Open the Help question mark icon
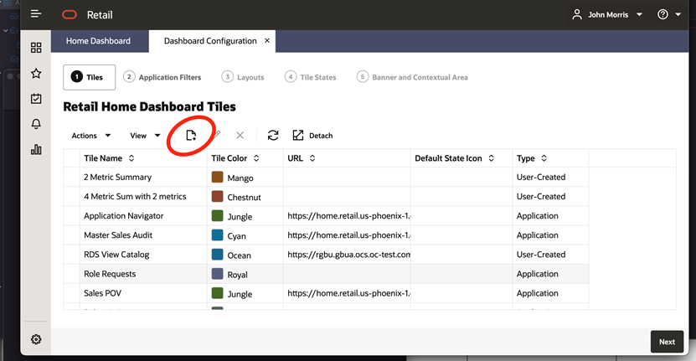This screenshot has width=696, height=361. pyautogui.click(x=662, y=14)
